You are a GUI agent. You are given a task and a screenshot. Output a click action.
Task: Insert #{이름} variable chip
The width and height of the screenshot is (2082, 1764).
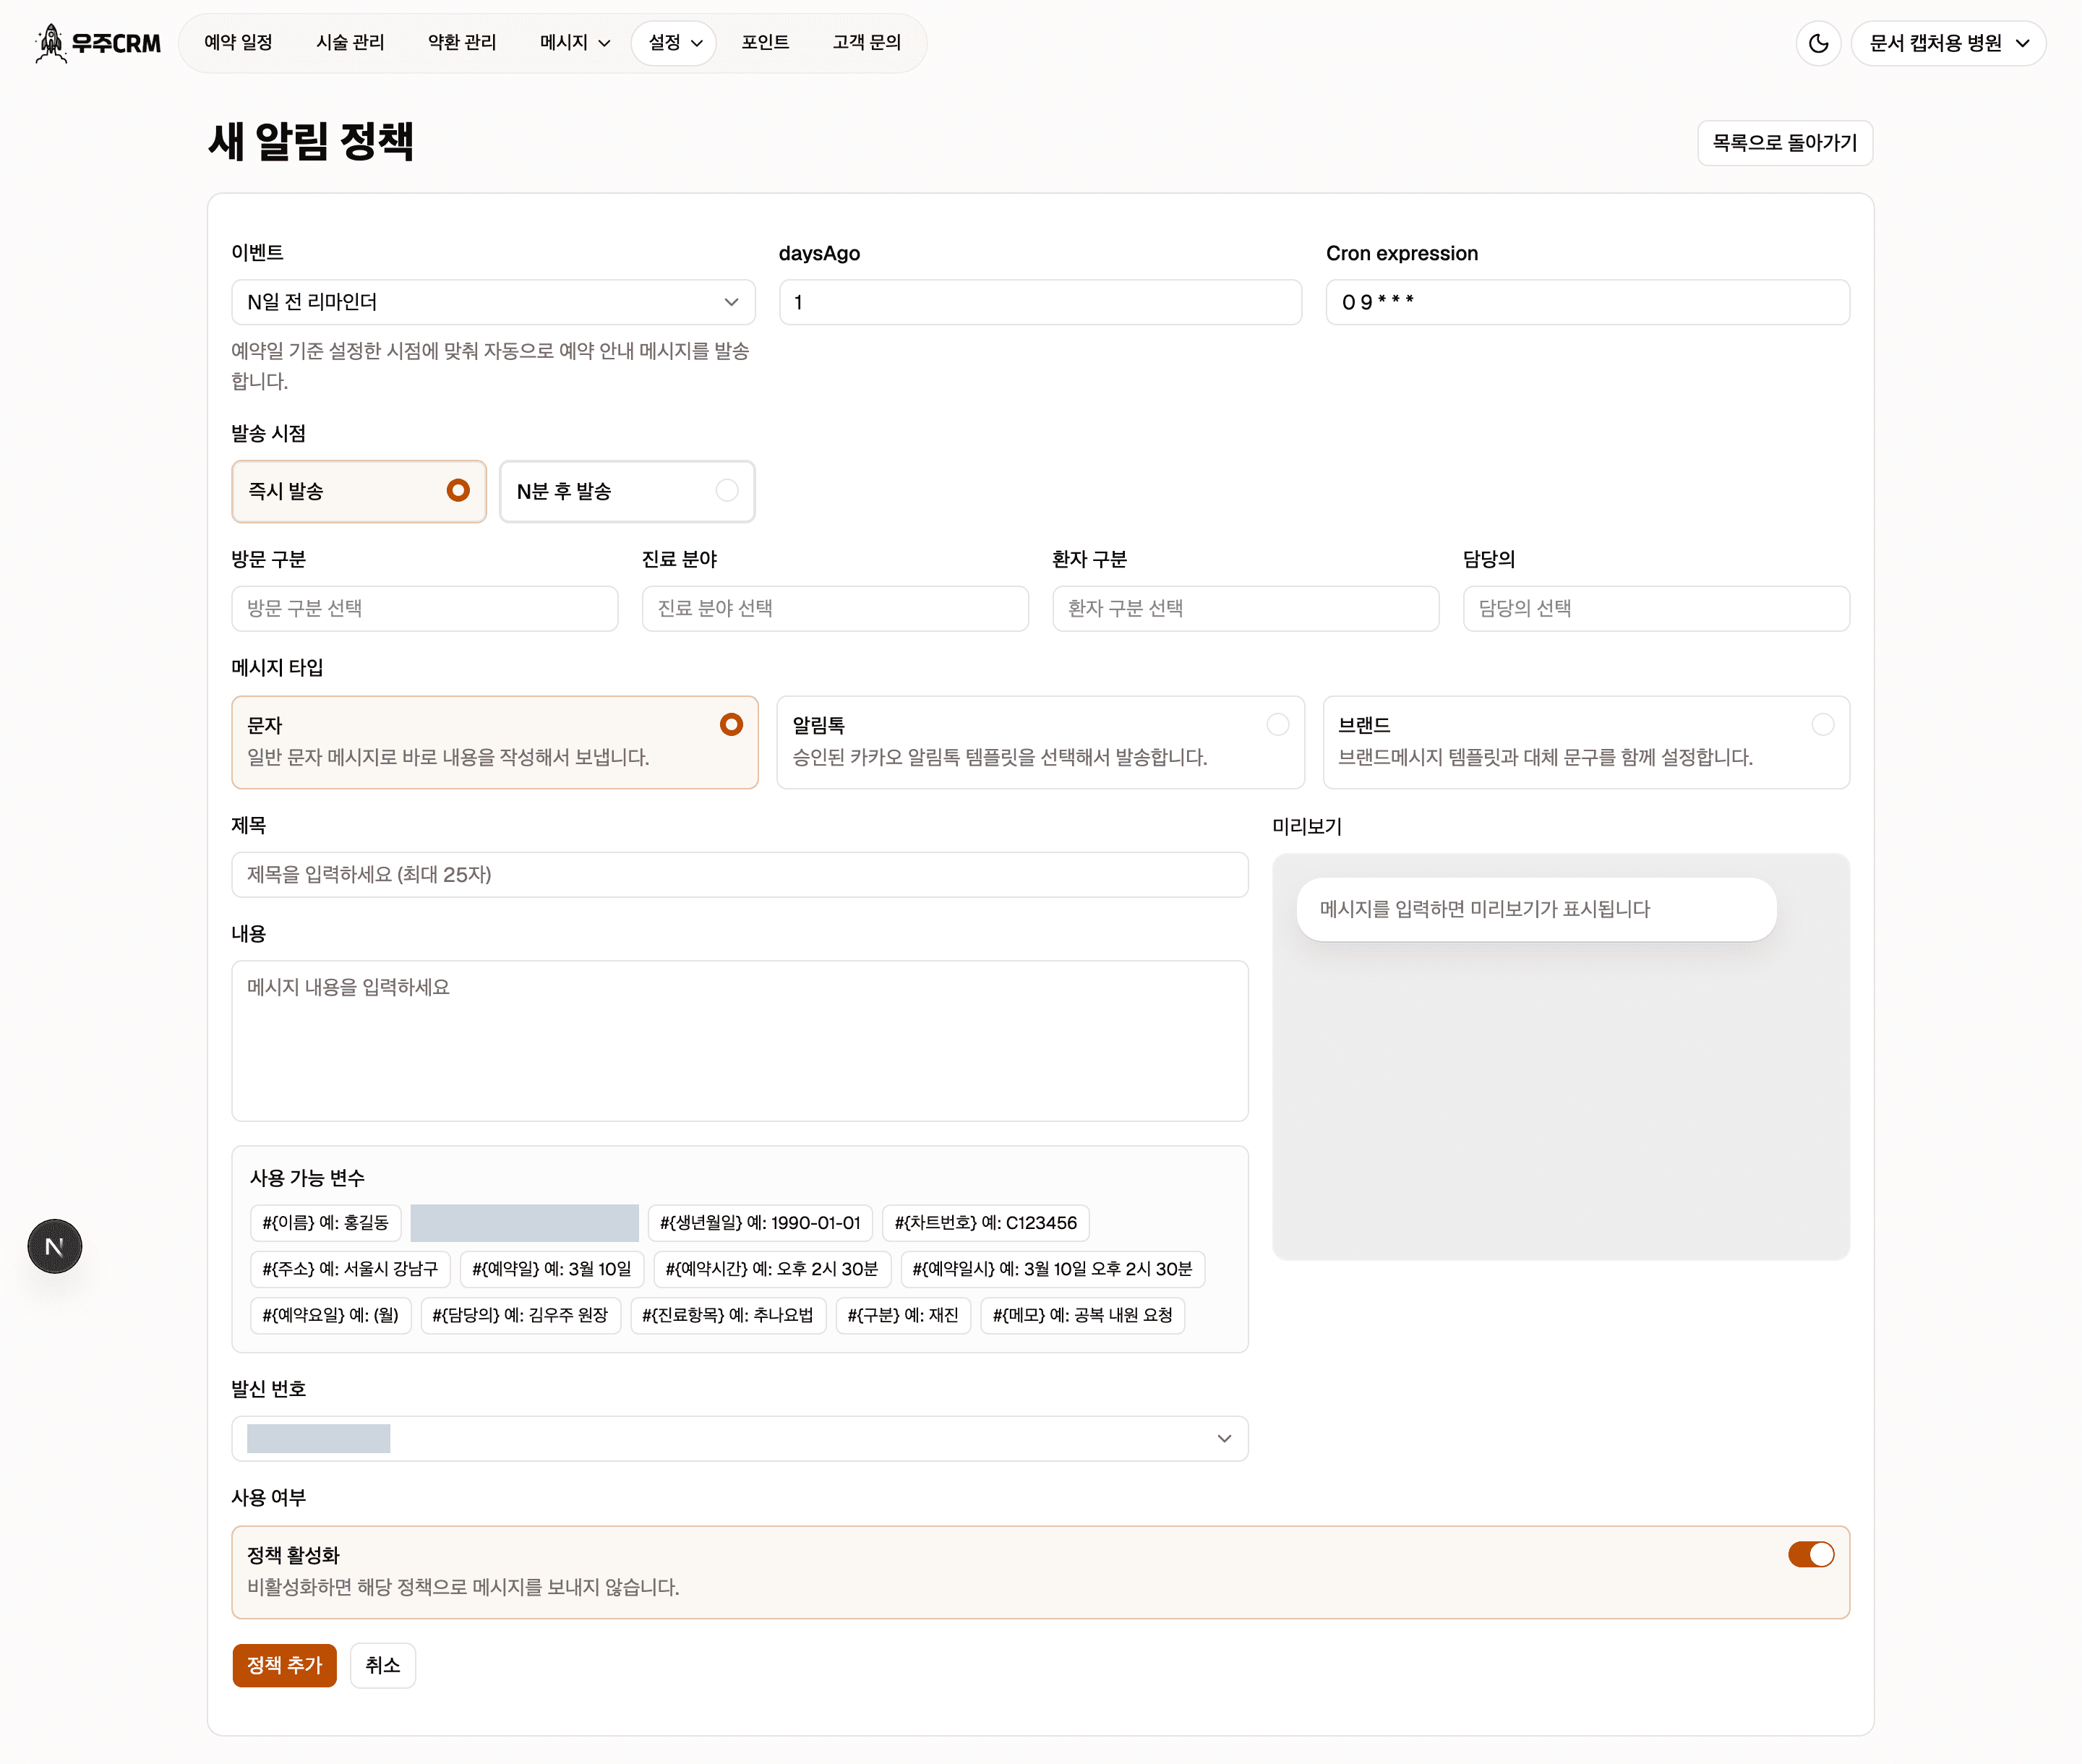pyautogui.click(x=325, y=1223)
